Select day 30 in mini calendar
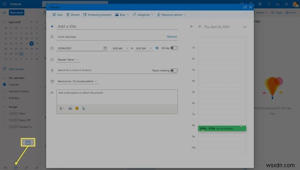This screenshot has height=170, width=300. [x=21, y=54]
